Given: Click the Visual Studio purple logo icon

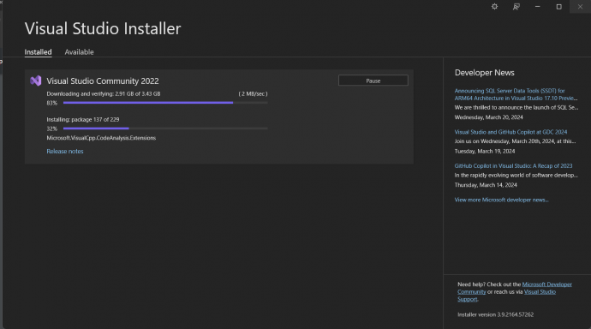Looking at the screenshot, I should 36,81.
